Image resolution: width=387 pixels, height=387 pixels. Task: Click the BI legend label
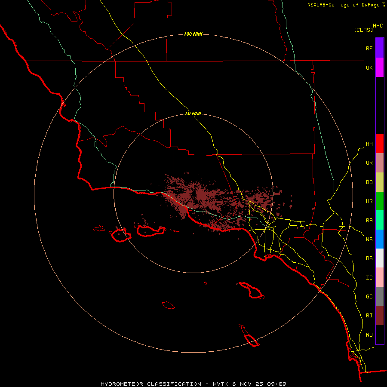click(369, 316)
